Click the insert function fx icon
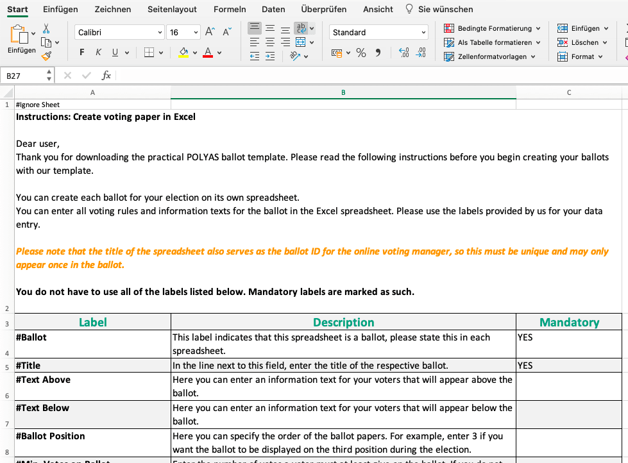Viewport: 628px width, 463px height. pos(106,76)
